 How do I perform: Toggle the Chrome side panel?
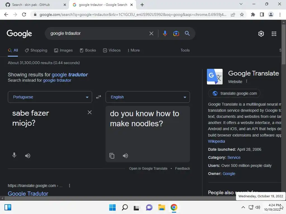click(x=262, y=14)
